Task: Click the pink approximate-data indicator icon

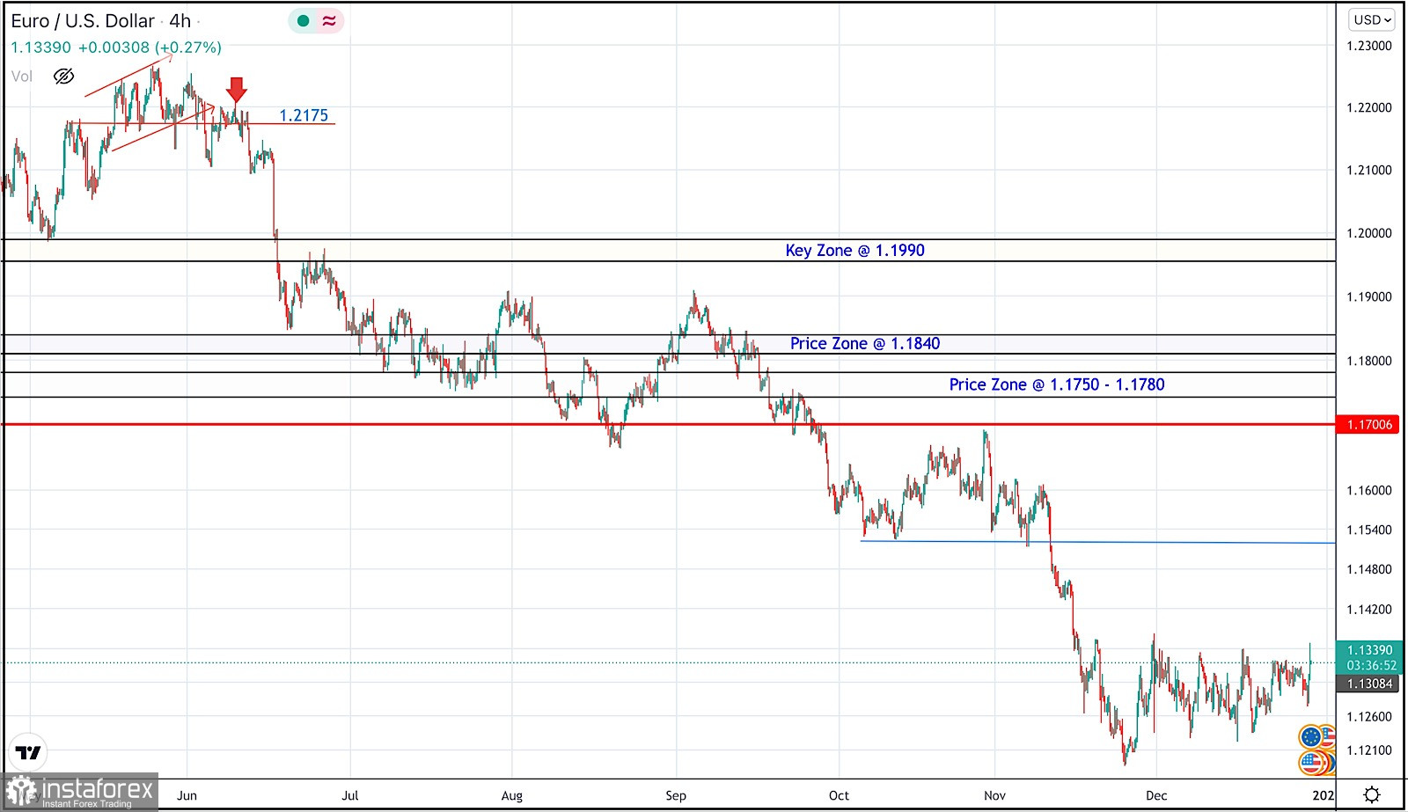Action: click(329, 20)
